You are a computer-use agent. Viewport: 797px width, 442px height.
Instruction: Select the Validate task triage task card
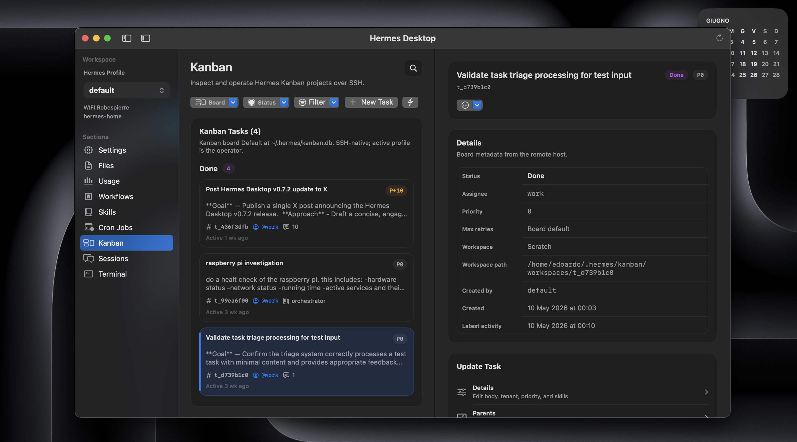[x=306, y=362]
